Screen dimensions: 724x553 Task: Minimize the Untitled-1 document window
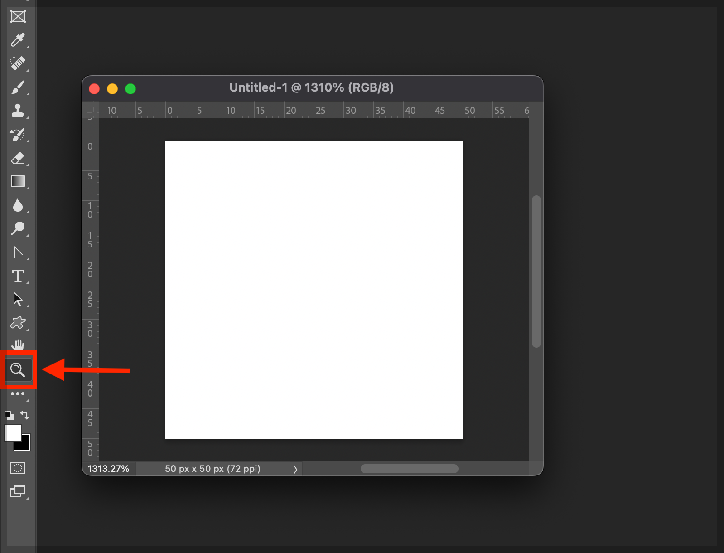(112, 89)
